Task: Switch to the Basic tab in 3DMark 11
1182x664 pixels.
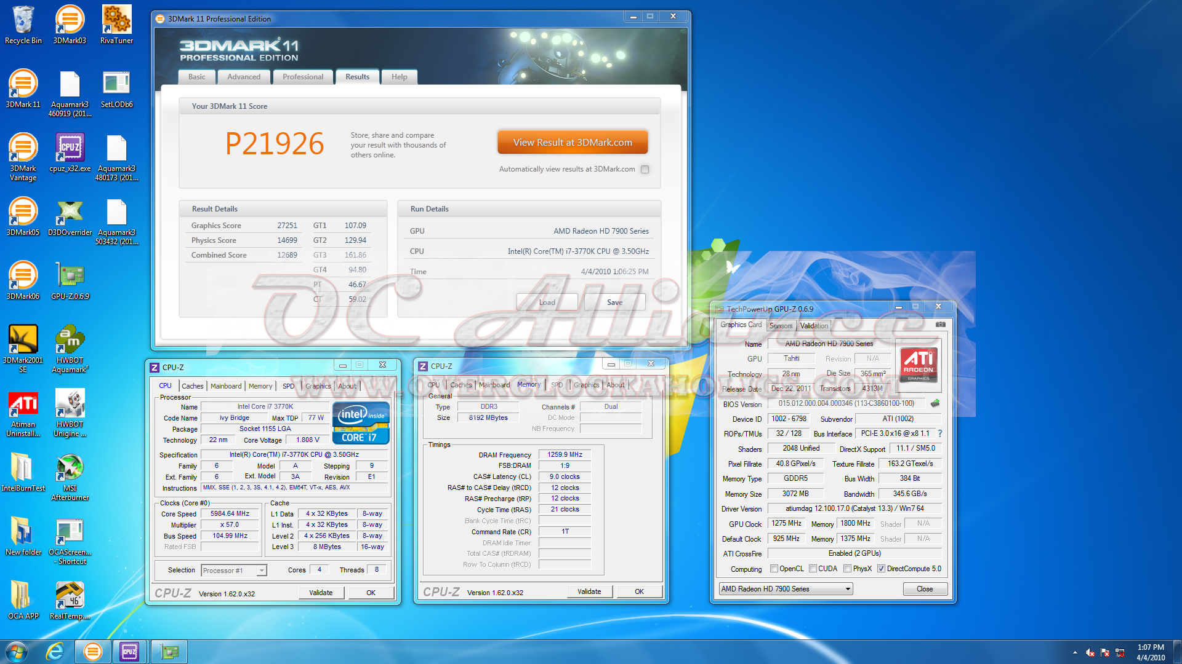Action: click(197, 77)
